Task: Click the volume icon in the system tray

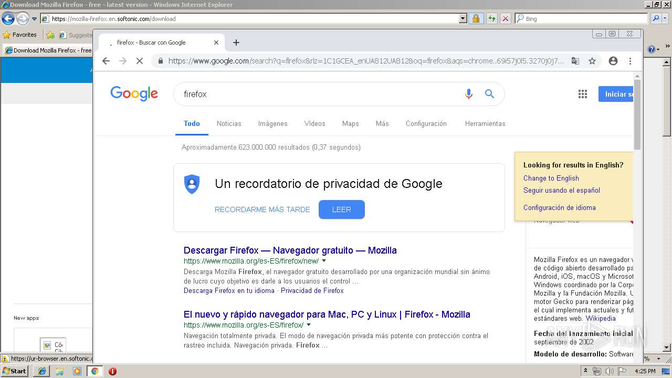Action: click(609, 371)
